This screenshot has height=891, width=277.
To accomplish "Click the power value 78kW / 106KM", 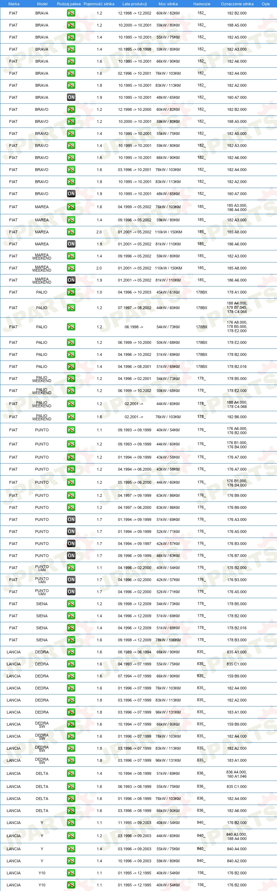I will (168, 640).
